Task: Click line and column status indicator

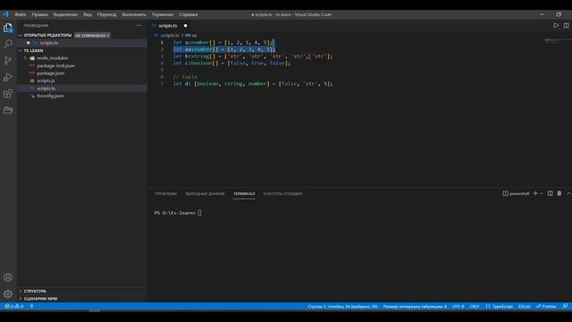Action: point(342,306)
